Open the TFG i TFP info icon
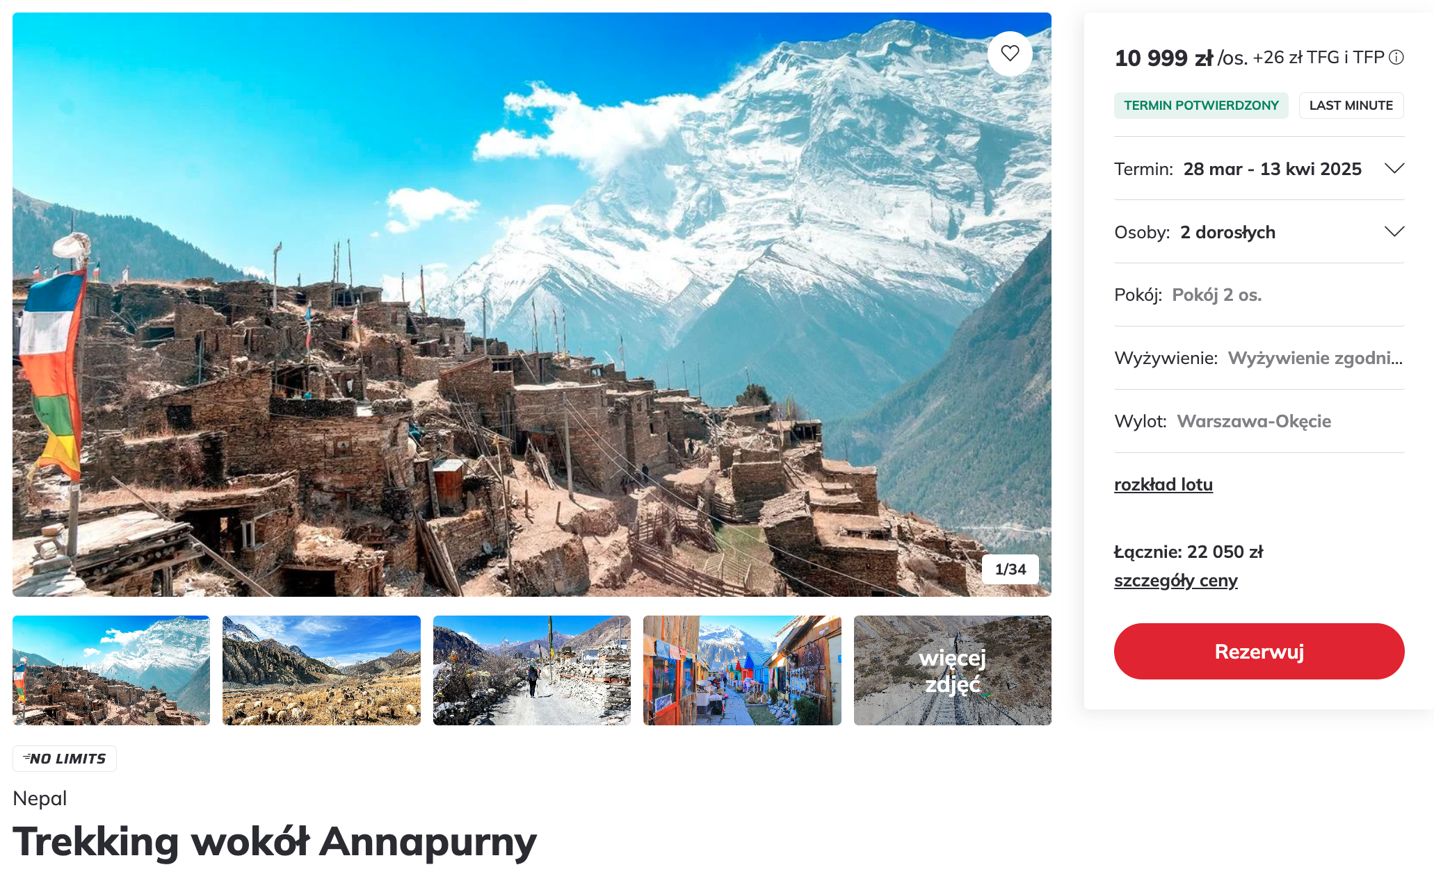The height and width of the screenshot is (874, 1434). click(x=1396, y=58)
